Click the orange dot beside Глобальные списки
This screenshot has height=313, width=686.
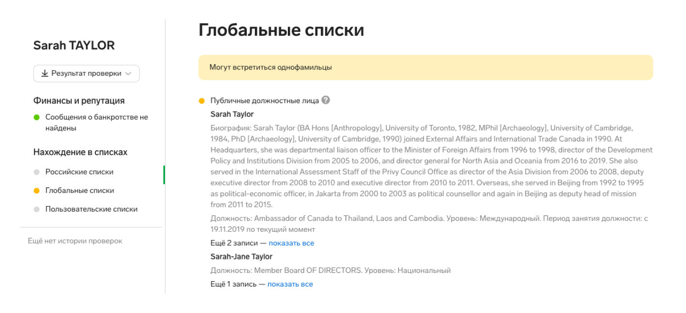point(37,191)
